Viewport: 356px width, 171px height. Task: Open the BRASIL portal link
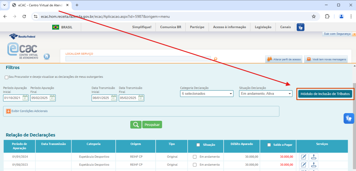point(67,27)
